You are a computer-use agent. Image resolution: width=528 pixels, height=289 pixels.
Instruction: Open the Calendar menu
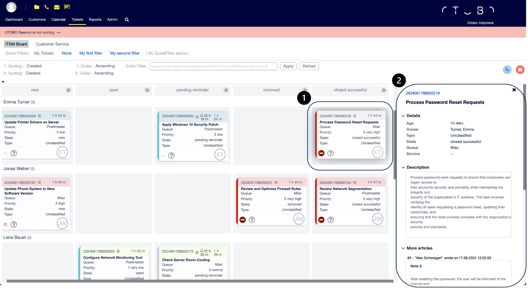coord(59,19)
